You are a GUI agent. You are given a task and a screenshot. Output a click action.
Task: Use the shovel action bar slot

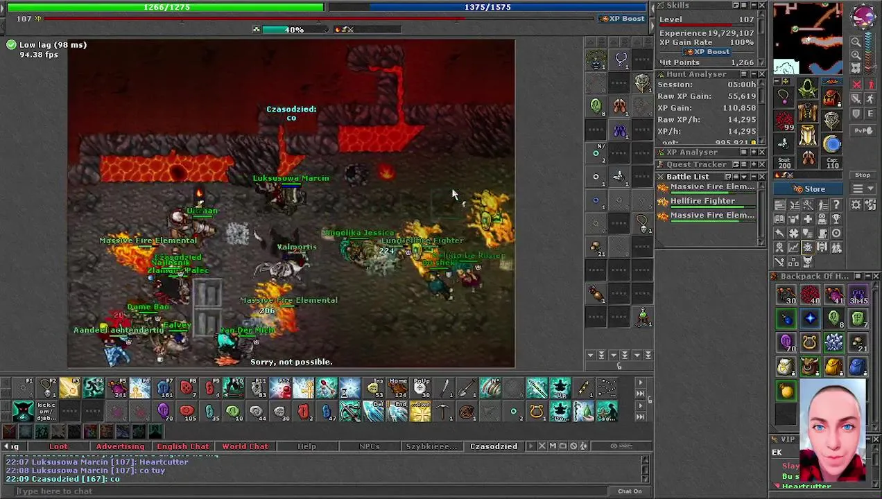click(x=467, y=387)
